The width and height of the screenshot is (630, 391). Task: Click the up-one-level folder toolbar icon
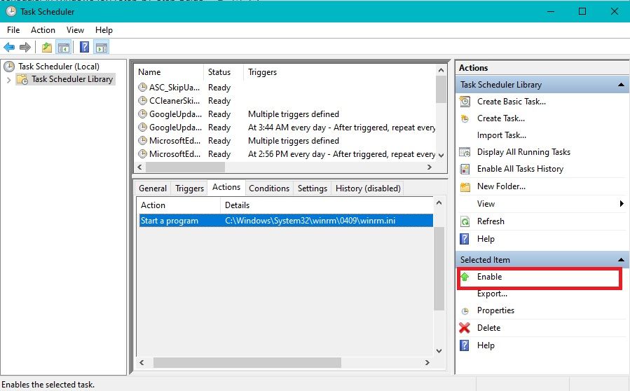(x=46, y=47)
